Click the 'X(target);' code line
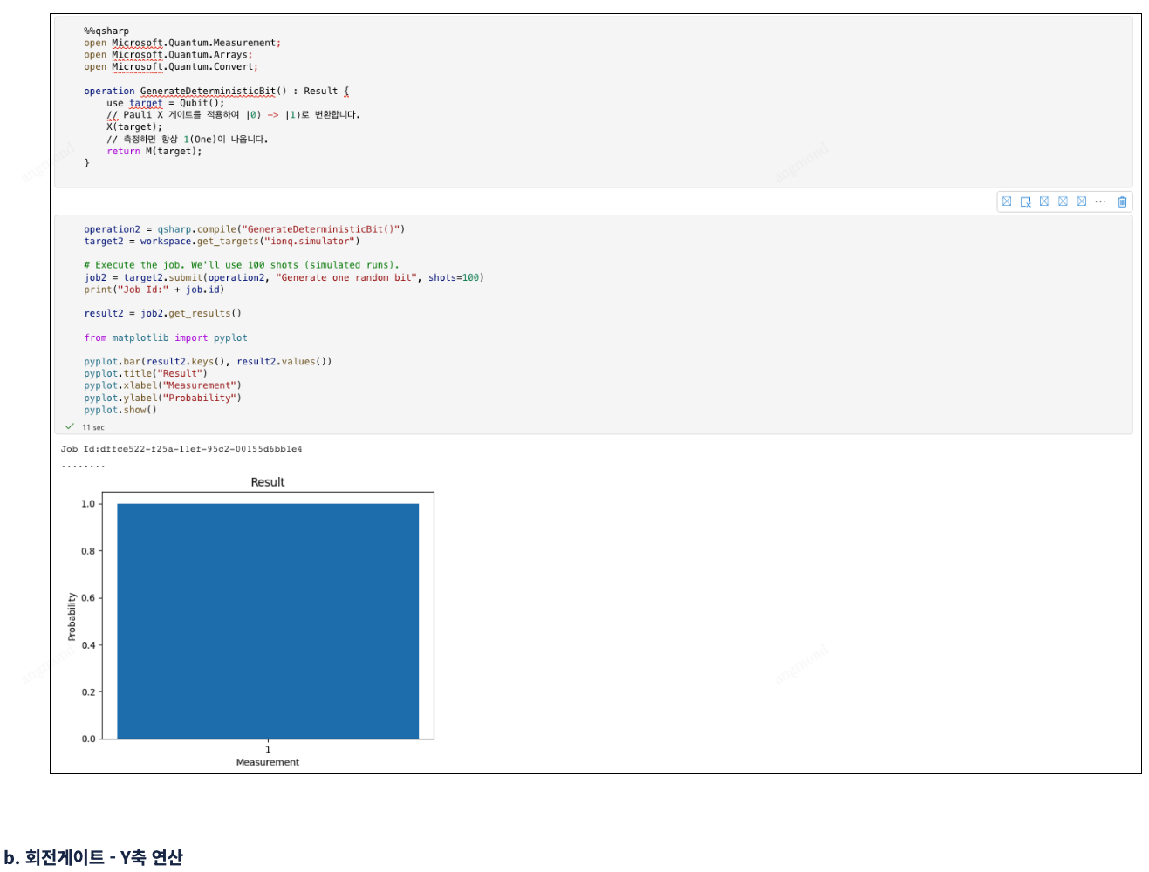 tap(134, 126)
